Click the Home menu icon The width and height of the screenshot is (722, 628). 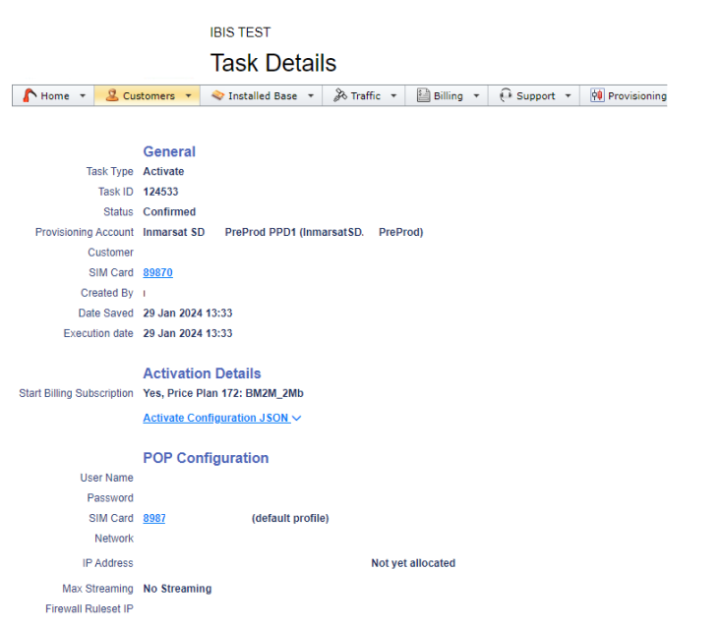[30, 95]
